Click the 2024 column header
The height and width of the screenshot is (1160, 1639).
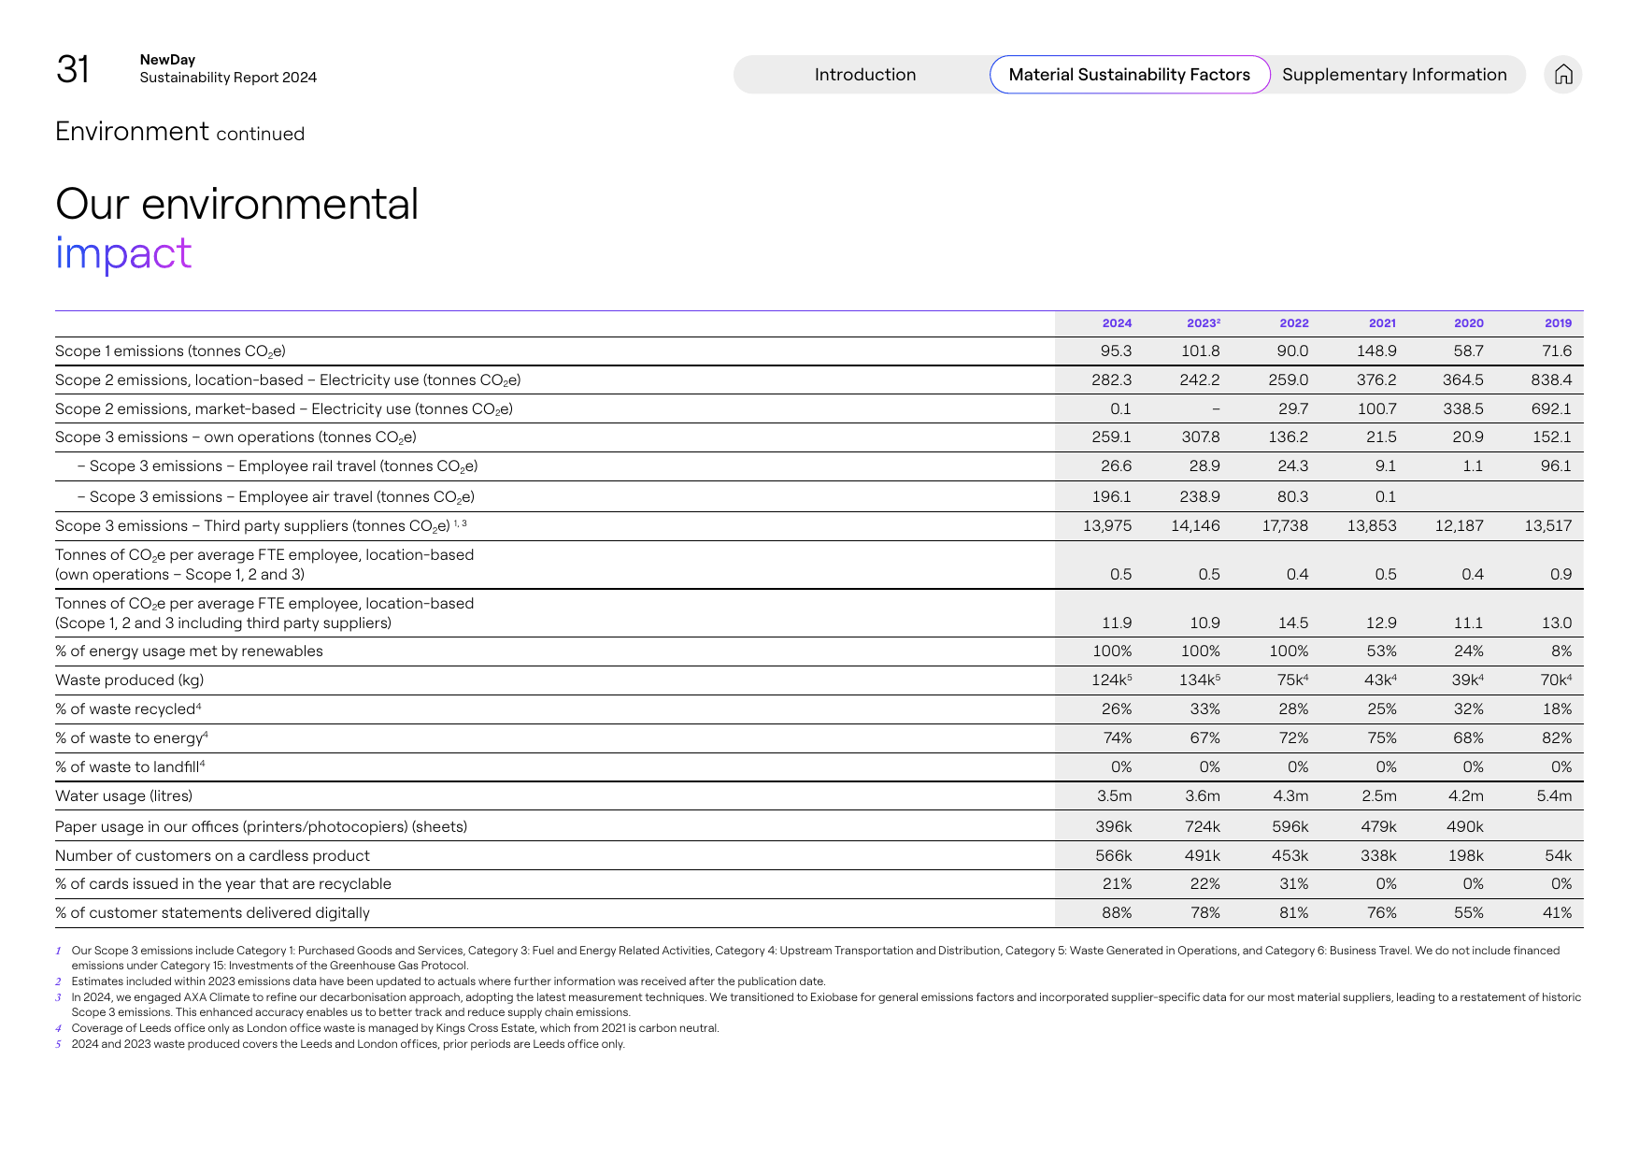point(1117,322)
